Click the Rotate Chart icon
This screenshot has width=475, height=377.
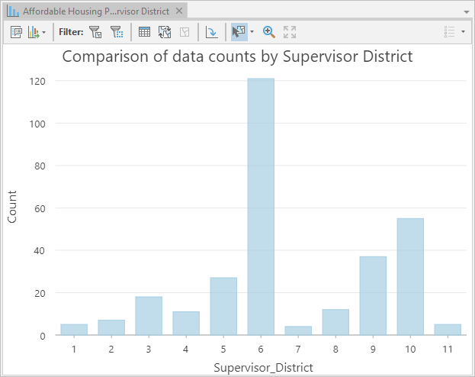pyautogui.click(x=211, y=32)
